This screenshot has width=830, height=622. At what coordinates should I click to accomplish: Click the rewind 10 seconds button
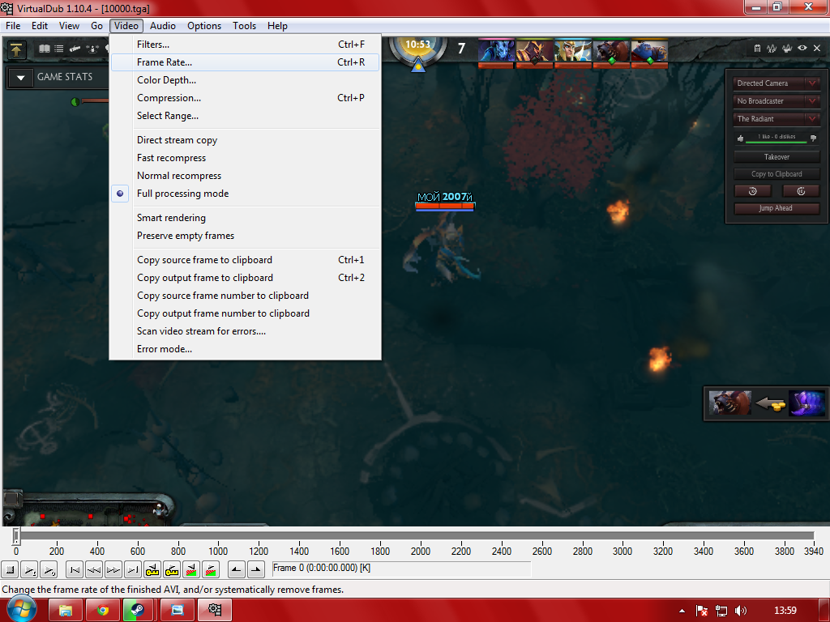point(752,191)
